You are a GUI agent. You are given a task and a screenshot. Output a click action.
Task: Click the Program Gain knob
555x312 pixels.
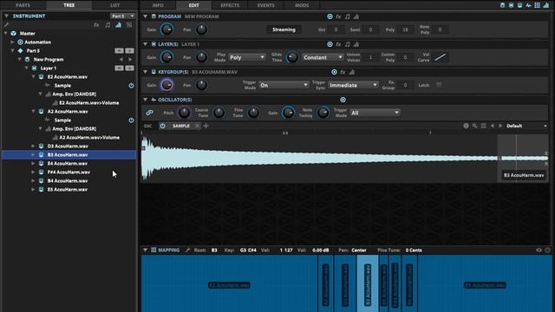pyautogui.click(x=166, y=29)
